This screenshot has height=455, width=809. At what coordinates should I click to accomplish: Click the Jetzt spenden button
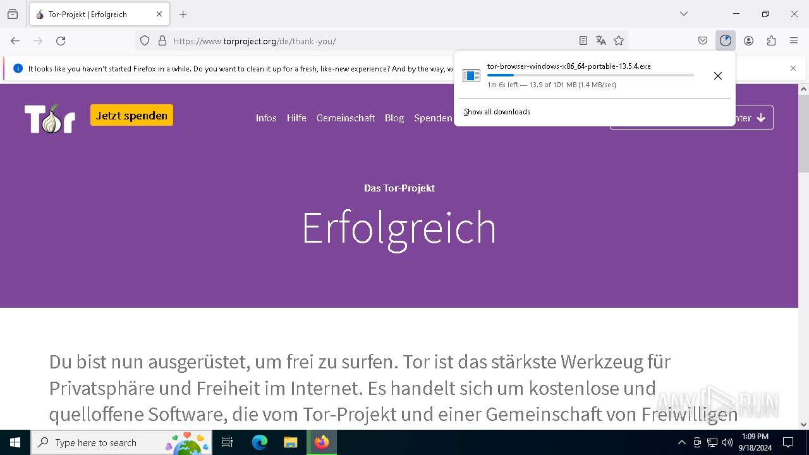pos(131,116)
